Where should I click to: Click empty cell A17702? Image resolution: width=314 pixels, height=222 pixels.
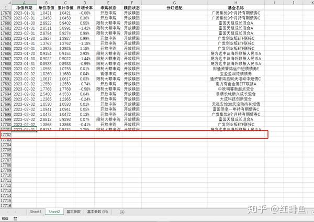(24, 135)
